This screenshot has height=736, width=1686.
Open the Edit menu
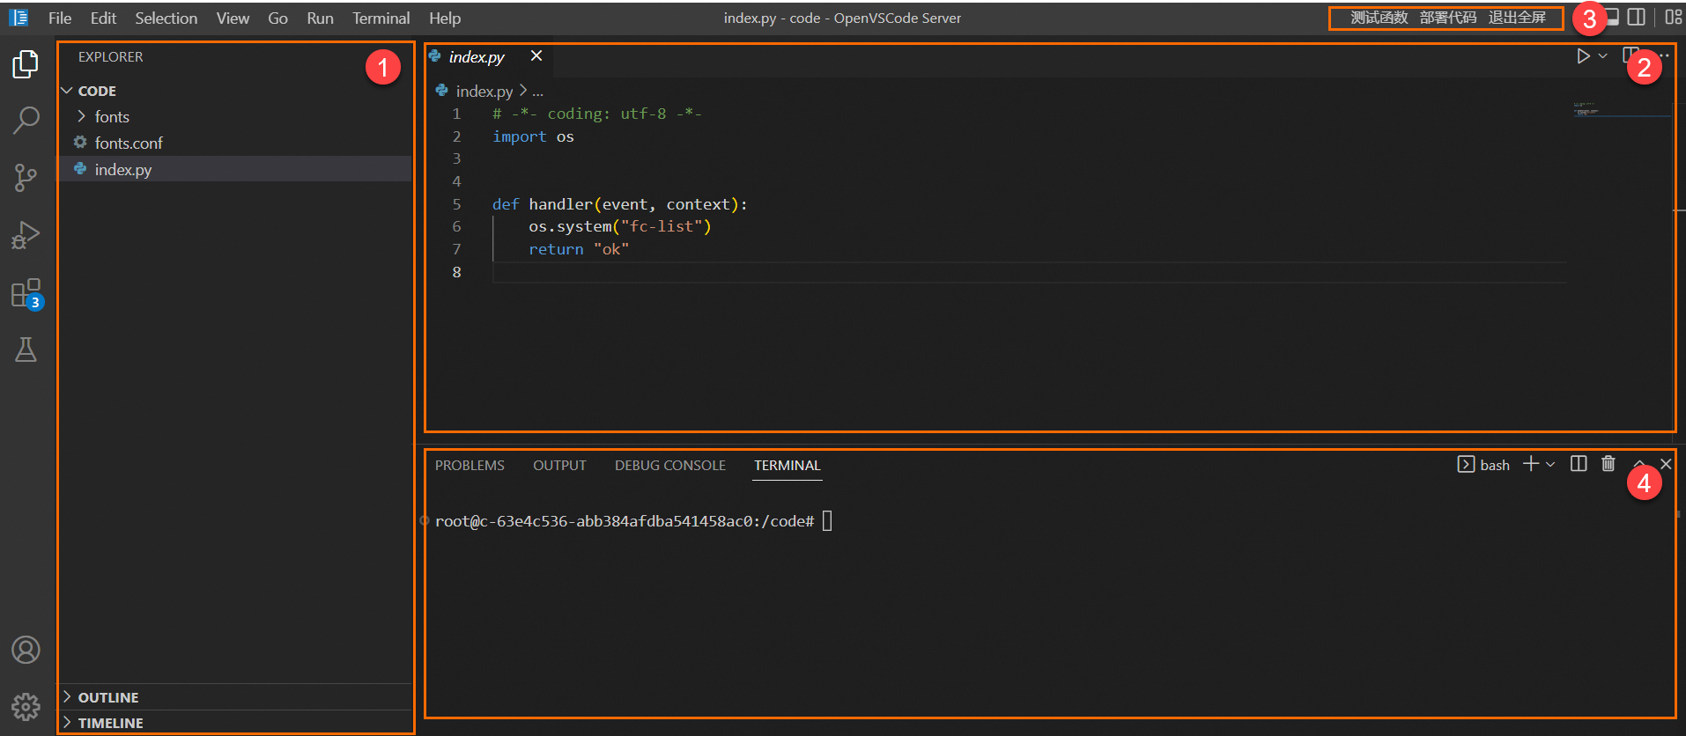click(103, 18)
